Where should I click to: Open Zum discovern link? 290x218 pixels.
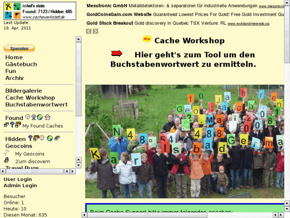(33, 162)
